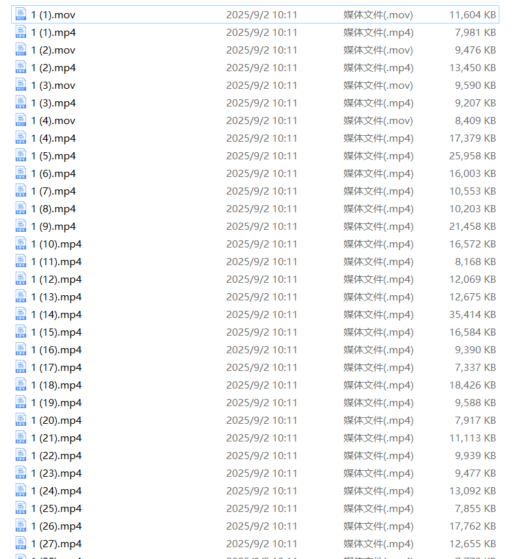Select the 1 (9).mp4 file icon
This screenshot has width=519, height=559.
pyautogui.click(x=20, y=226)
